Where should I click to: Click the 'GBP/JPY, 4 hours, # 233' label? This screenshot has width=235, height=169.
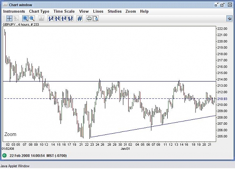pos(21,24)
